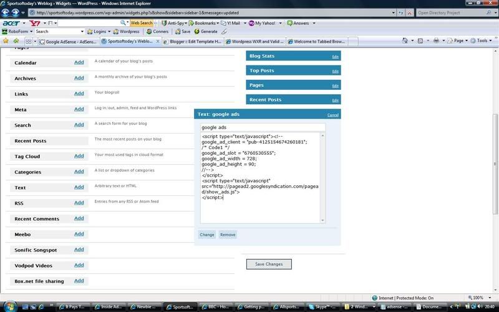Viewport: 499px width, 312px height.
Task: Click the page vertical scrollbar thumb
Action: coord(495,164)
